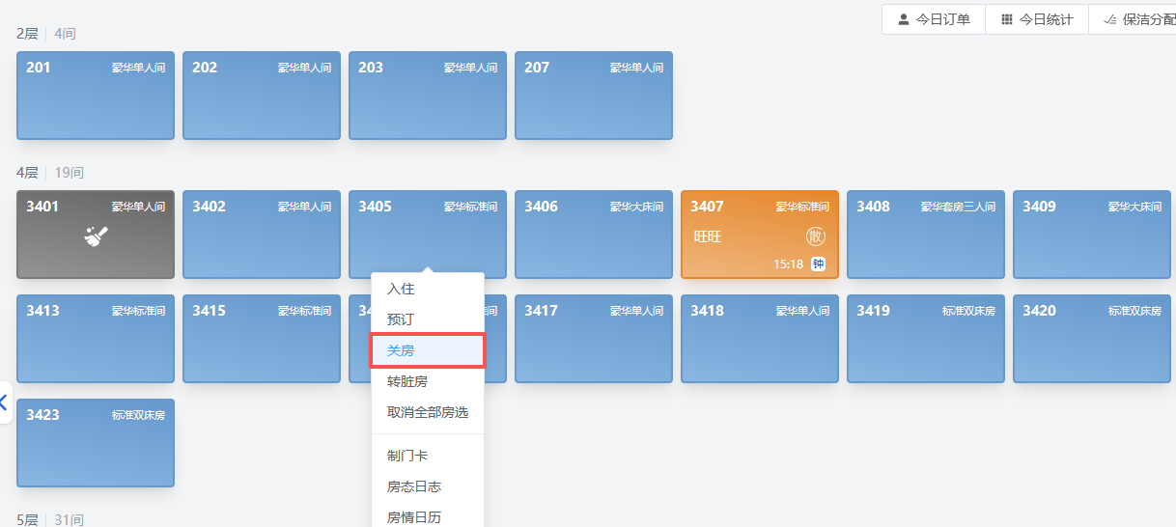Select room card 3409
The height and width of the screenshot is (527, 1176).
click(x=1092, y=235)
